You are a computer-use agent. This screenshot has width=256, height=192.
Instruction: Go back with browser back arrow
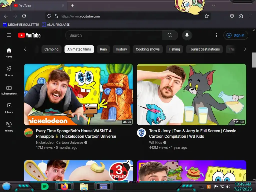(x=6, y=16)
